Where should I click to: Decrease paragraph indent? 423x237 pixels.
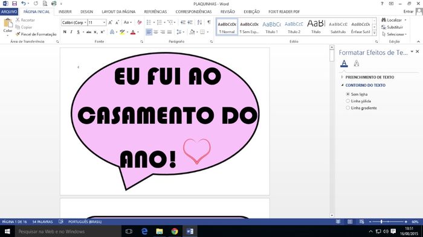click(x=183, y=22)
